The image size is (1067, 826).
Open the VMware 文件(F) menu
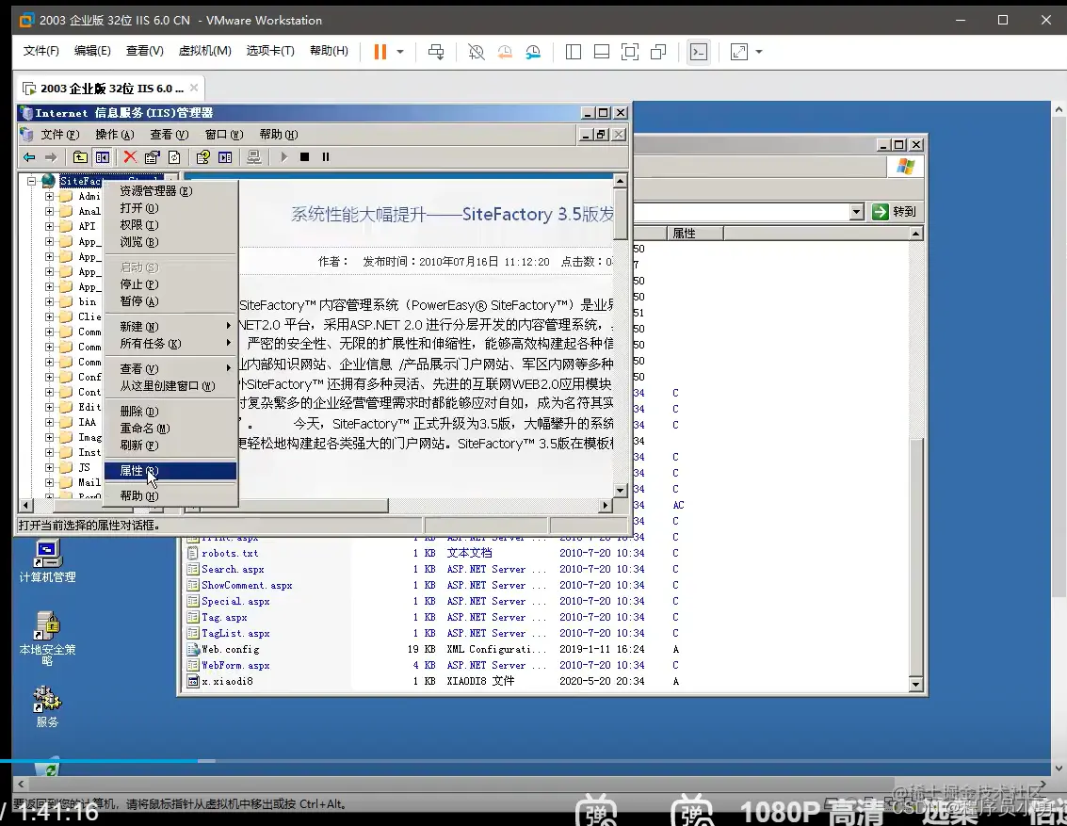(40, 51)
